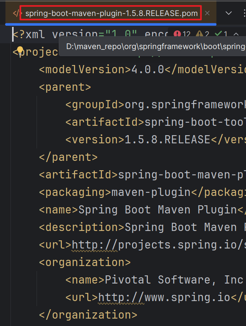Open the http://projects.spring.io link
This screenshot has width=246, height=326.
[x=159, y=245]
